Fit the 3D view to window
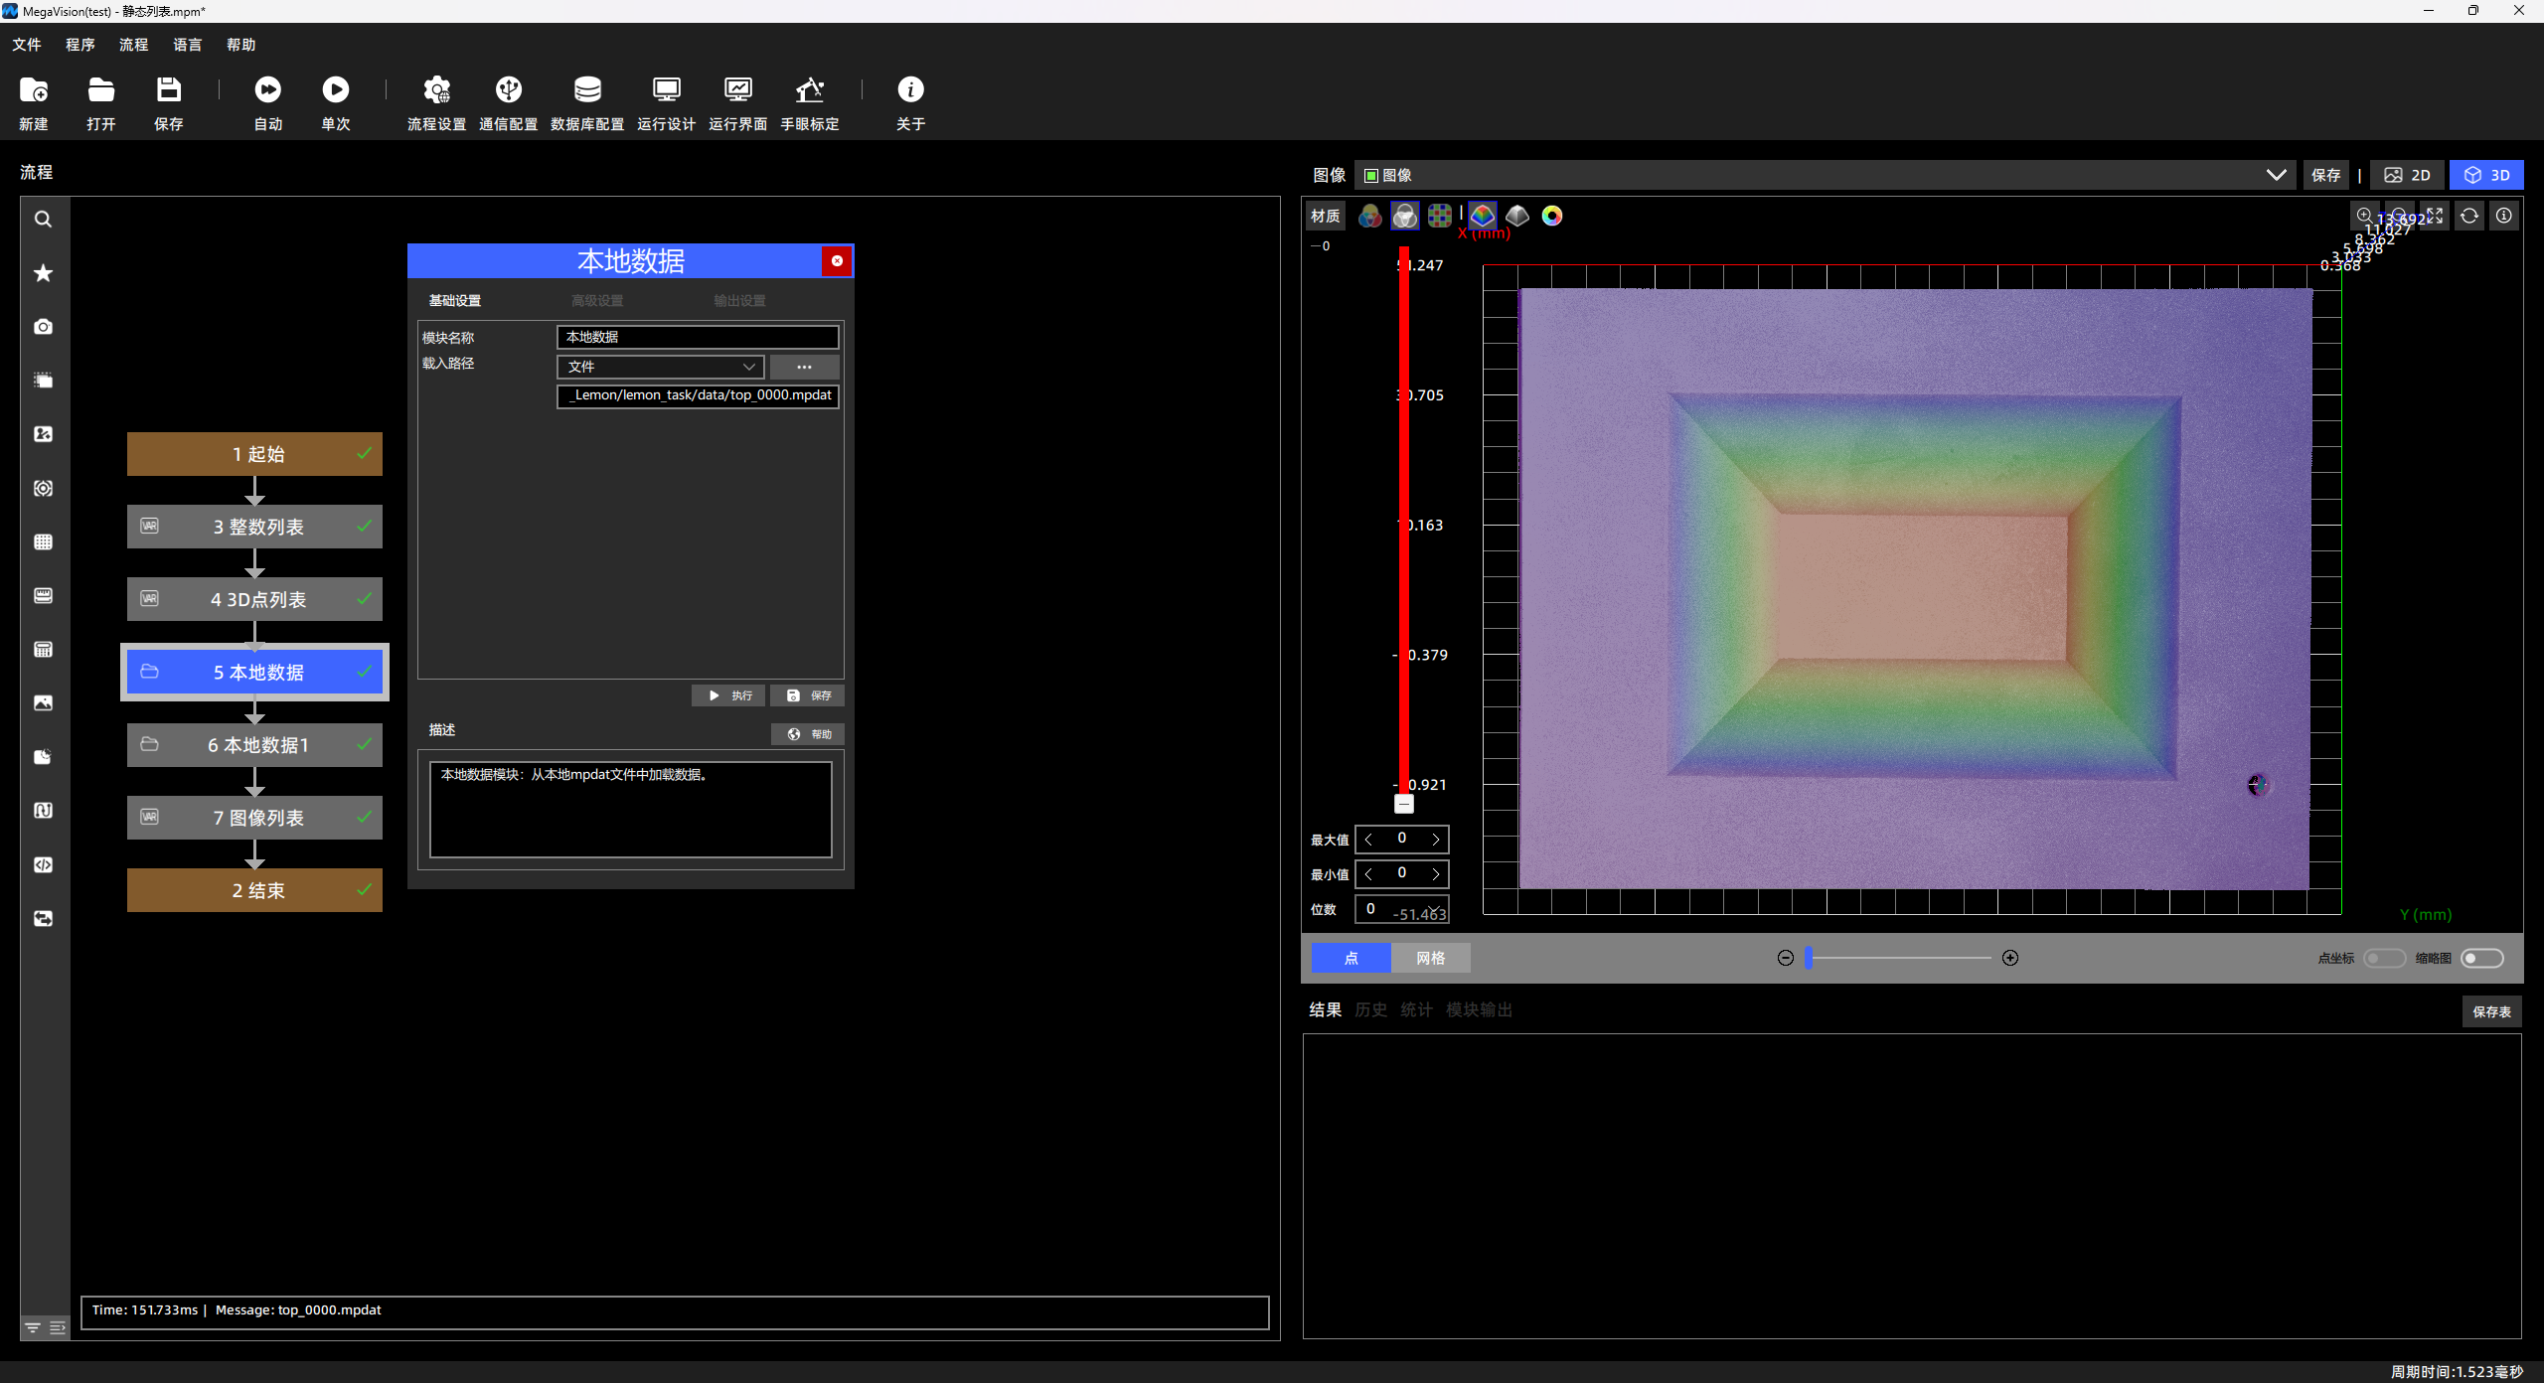Image resolution: width=2544 pixels, height=1383 pixels. tap(2435, 216)
